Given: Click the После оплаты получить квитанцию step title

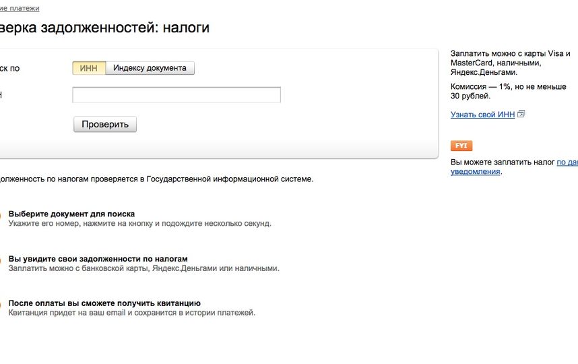Looking at the screenshot, I should point(104,303).
